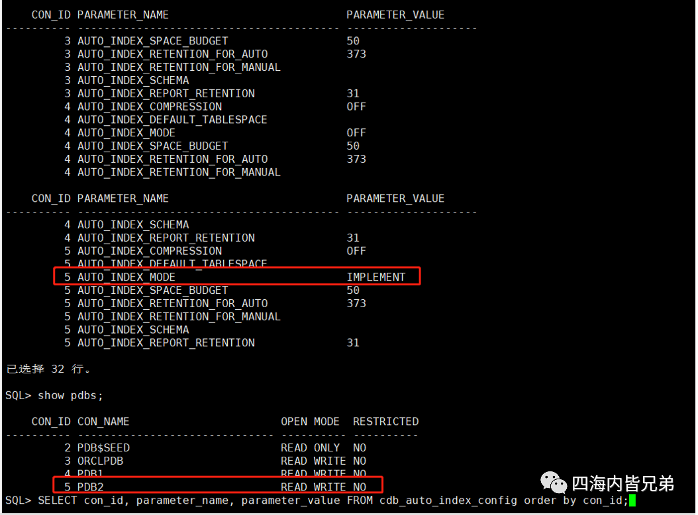Image resolution: width=698 pixels, height=515 pixels.
Task: Select value 373 in con_id 3 retention row
Action: pyautogui.click(x=356, y=54)
